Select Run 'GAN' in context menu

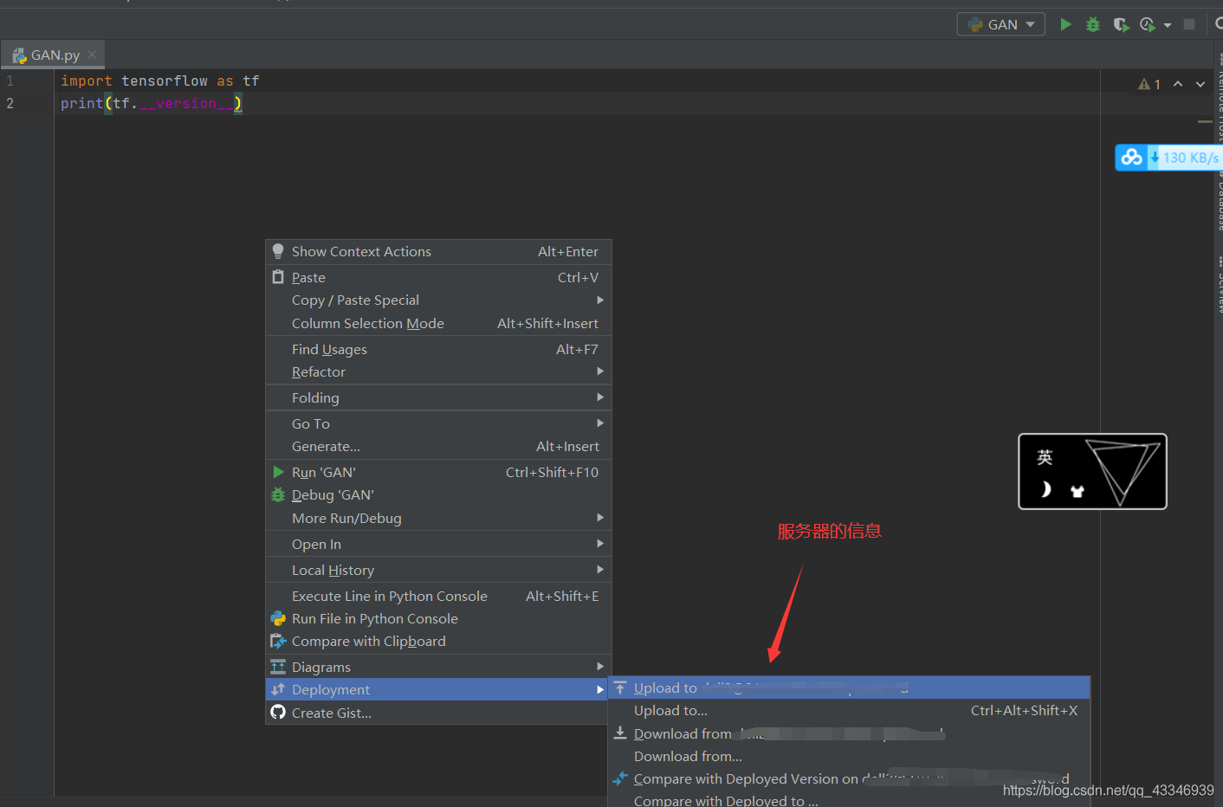point(438,472)
